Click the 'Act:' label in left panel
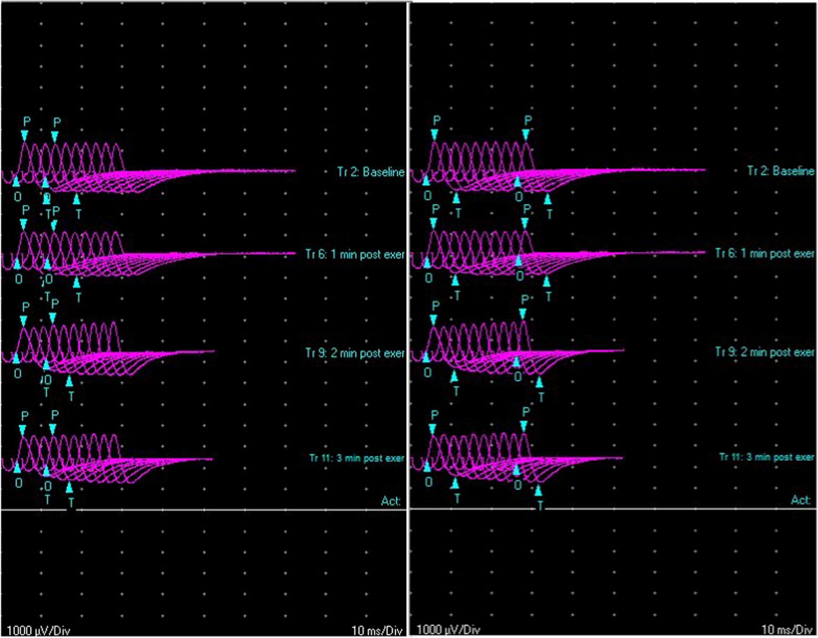818x638 pixels. tap(391, 501)
